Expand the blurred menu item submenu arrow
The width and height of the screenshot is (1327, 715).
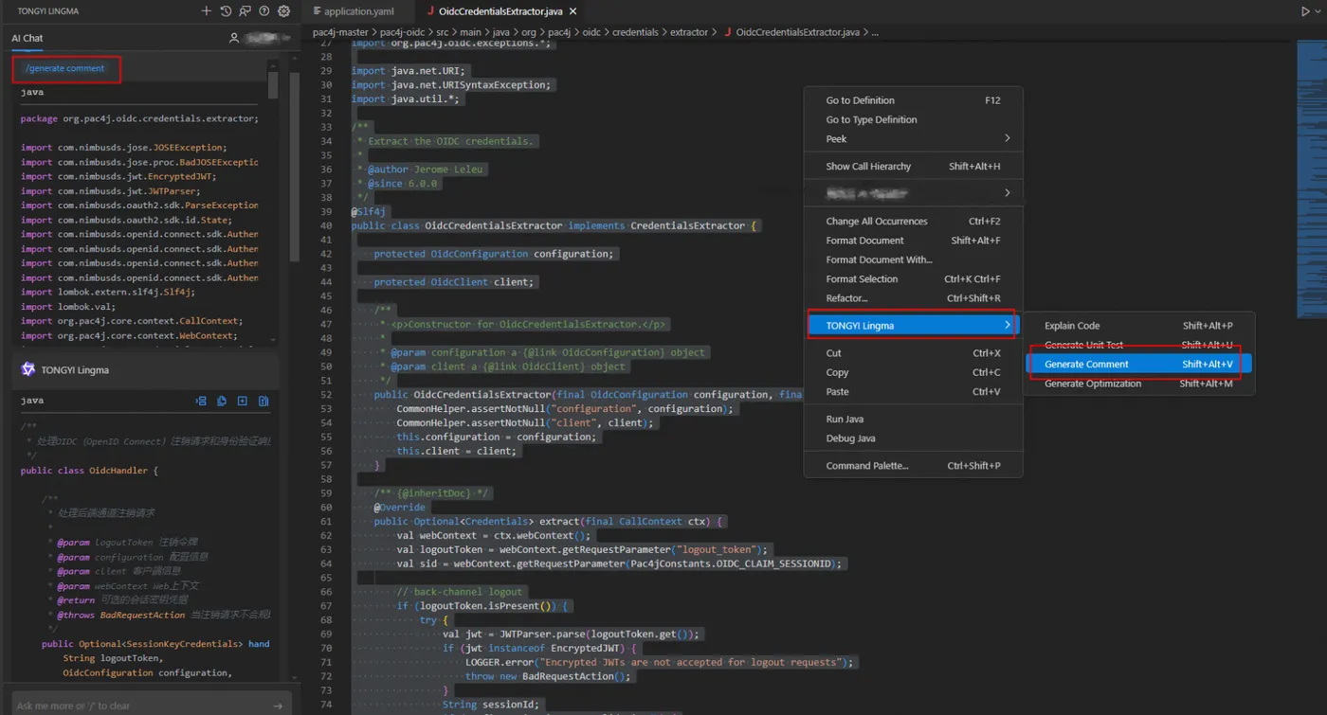coord(1008,193)
